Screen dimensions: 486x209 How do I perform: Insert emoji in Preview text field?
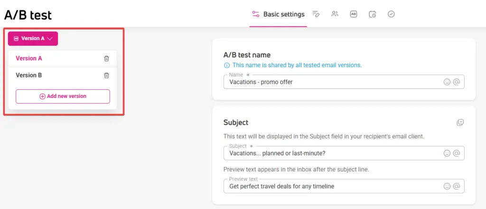coord(447,186)
